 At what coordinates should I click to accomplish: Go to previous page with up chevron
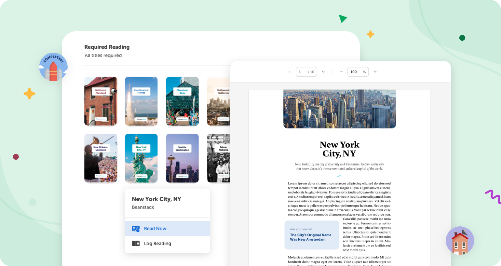click(x=290, y=72)
